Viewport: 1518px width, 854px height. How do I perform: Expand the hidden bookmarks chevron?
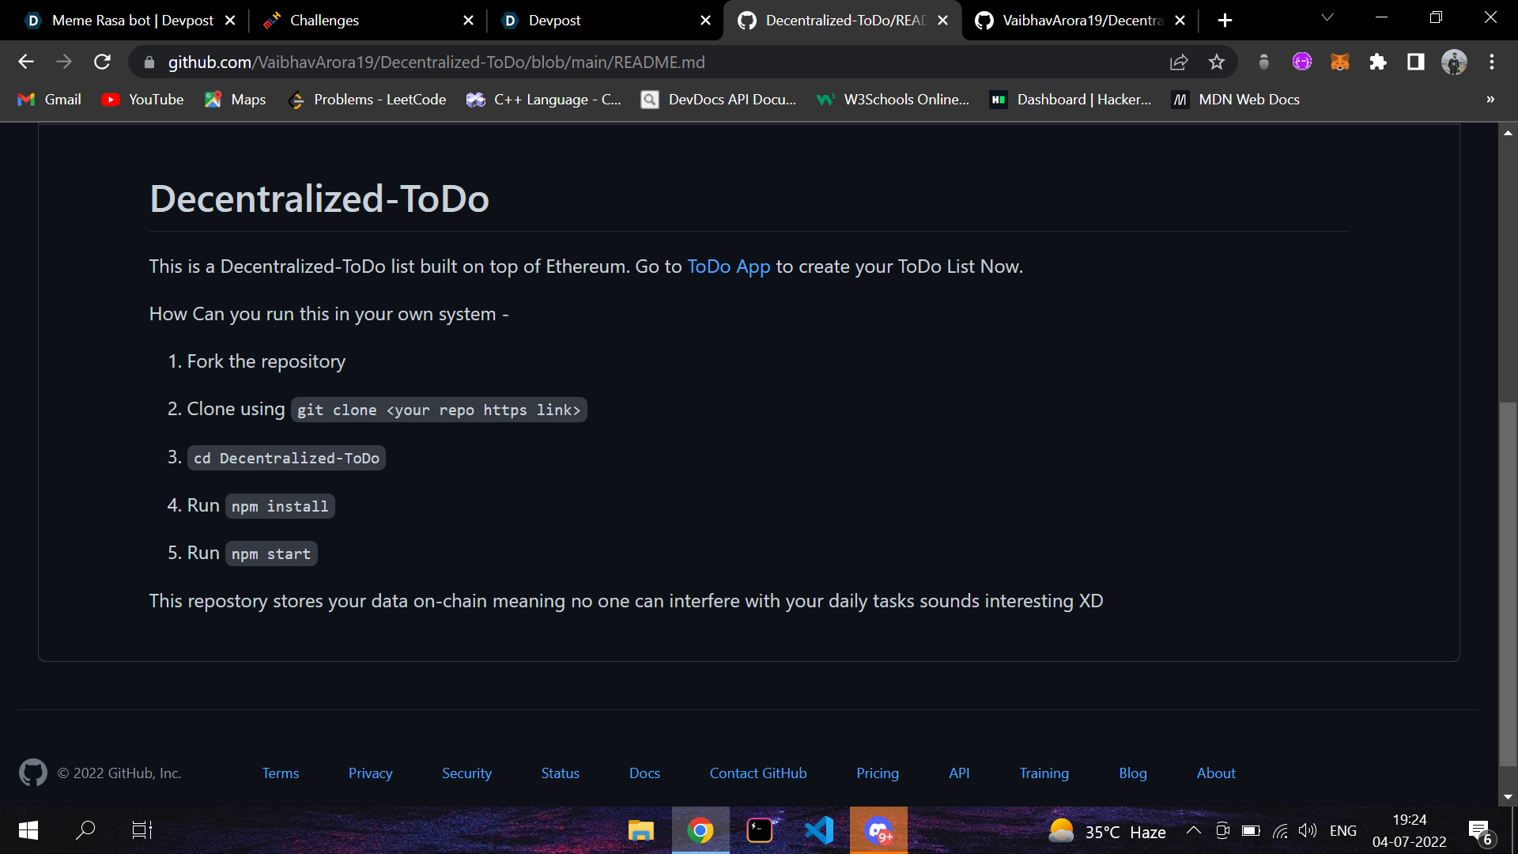[1490, 100]
